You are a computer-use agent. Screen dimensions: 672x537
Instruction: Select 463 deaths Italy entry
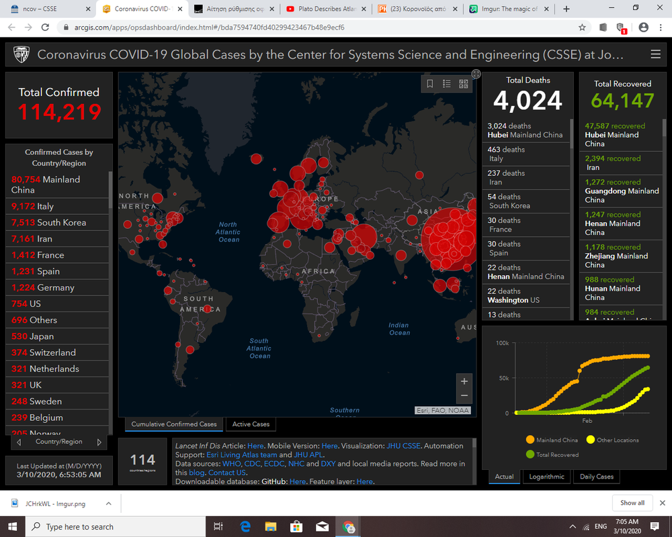pyautogui.click(x=526, y=154)
